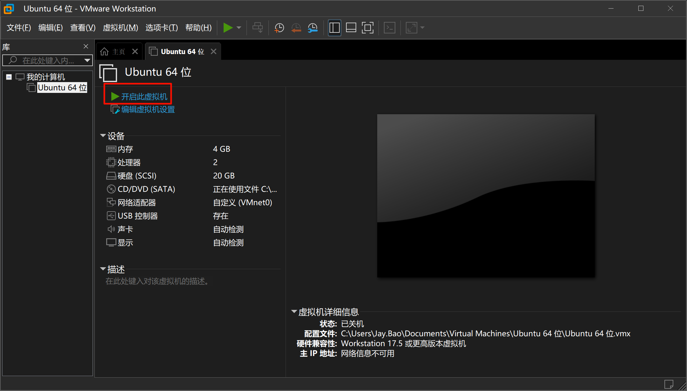Click the USB icon beside USB 控制器
Screen dimensions: 687x391
111,216
